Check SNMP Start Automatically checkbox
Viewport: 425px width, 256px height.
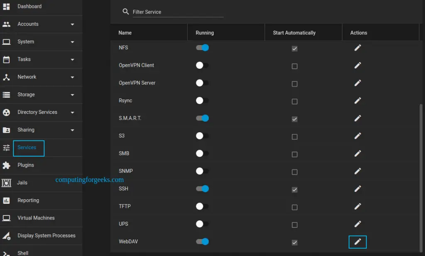click(294, 172)
